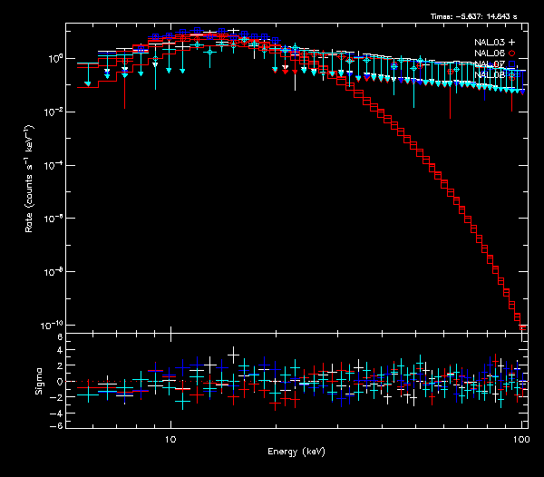Viewport: 544px width, 477px height.
Task: Click the 0 tick label on Sigma axis
Action: [x=59, y=382]
